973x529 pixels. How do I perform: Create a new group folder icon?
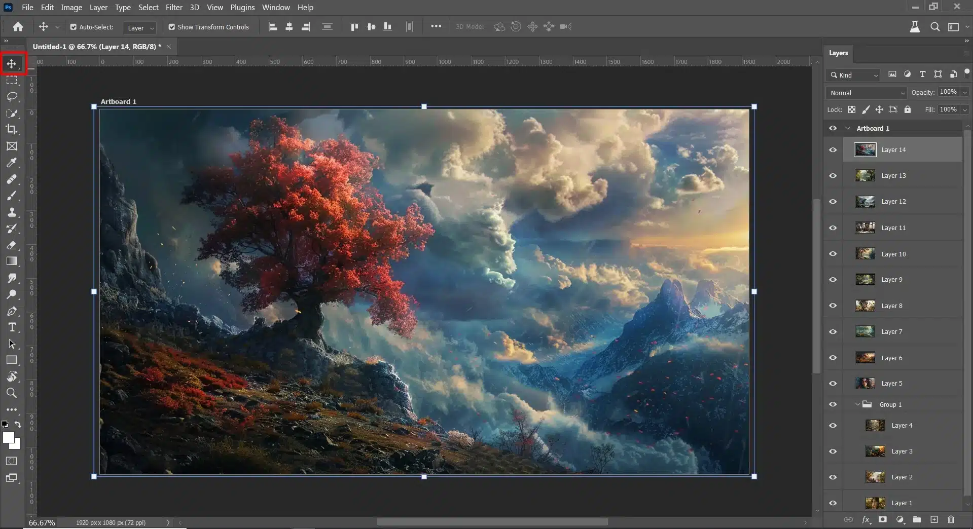[x=917, y=519]
